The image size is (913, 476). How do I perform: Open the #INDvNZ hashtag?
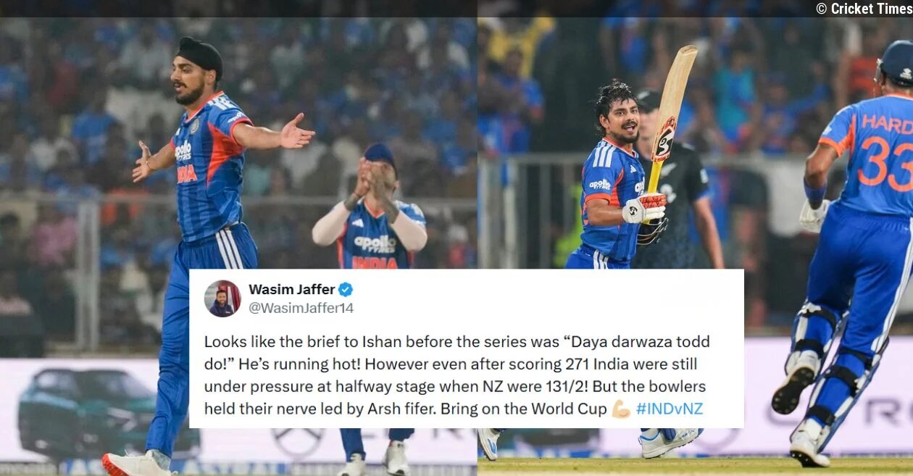tap(670, 409)
